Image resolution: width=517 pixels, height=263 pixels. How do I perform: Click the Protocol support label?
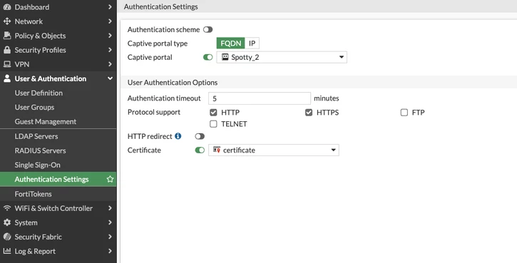tap(154, 112)
